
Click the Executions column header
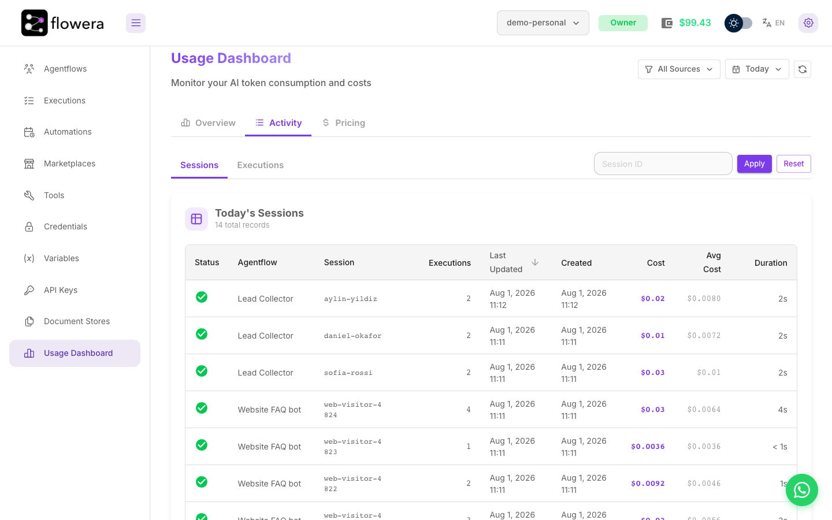pyautogui.click(x=450, y=263)
